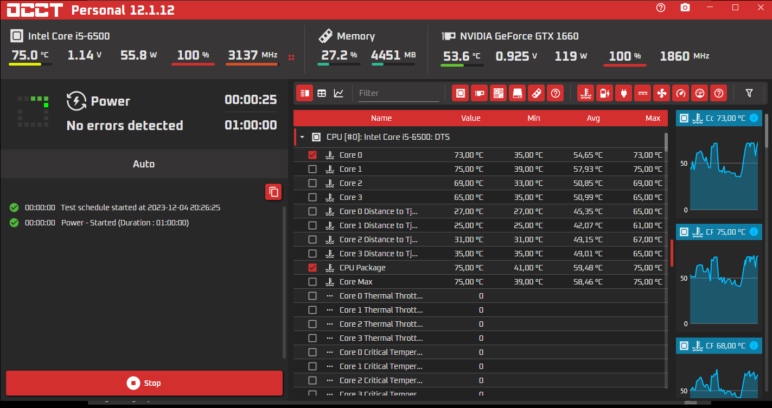Screen dimensions: 772x408
Task: Check the Core 0 Distance to Tj checkbox
Action: 312,211
